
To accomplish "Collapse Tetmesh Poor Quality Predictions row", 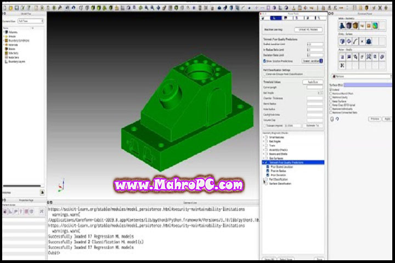I will pyautogui.click(x=263, y=163).
